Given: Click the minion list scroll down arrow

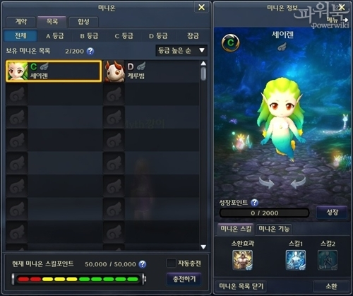Looking at the screenshot, I should point(203,247).
